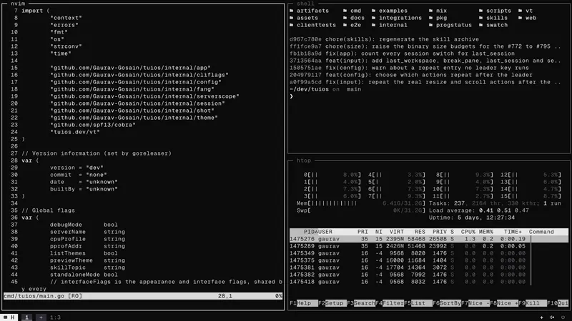The height and width of the screenshot is (321, 572).
Task: Click the progstatus folder icon
Action: [x=431, y=25]
